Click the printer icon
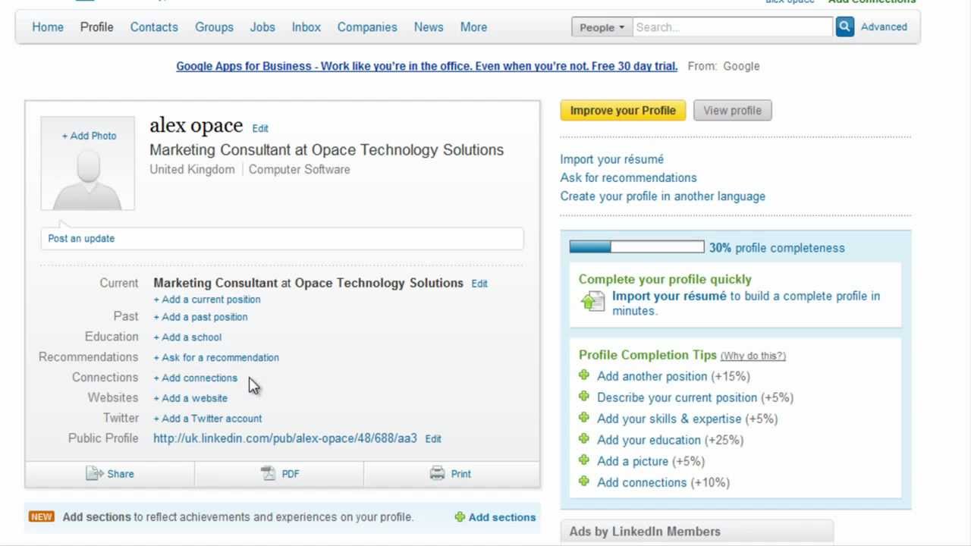Screen dimensions: 971x546 coord(437,473)
